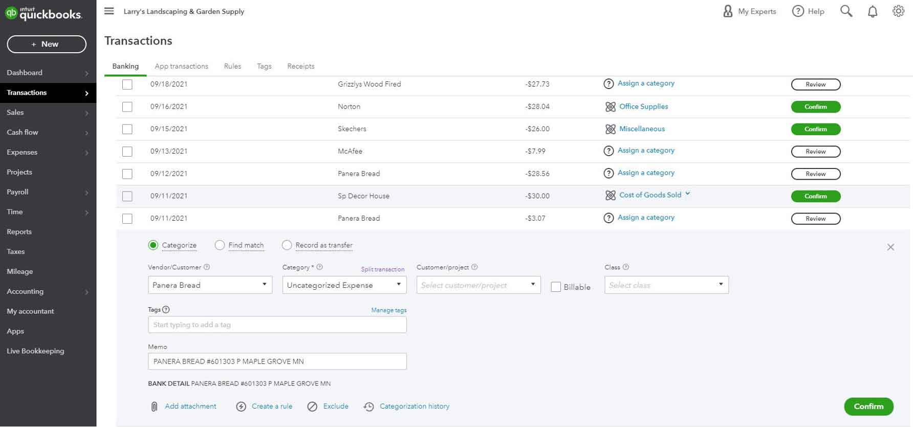This screenshot has width=913, height=427.
Task: Close the expanded transaction panel
Action: coord(890,247)
